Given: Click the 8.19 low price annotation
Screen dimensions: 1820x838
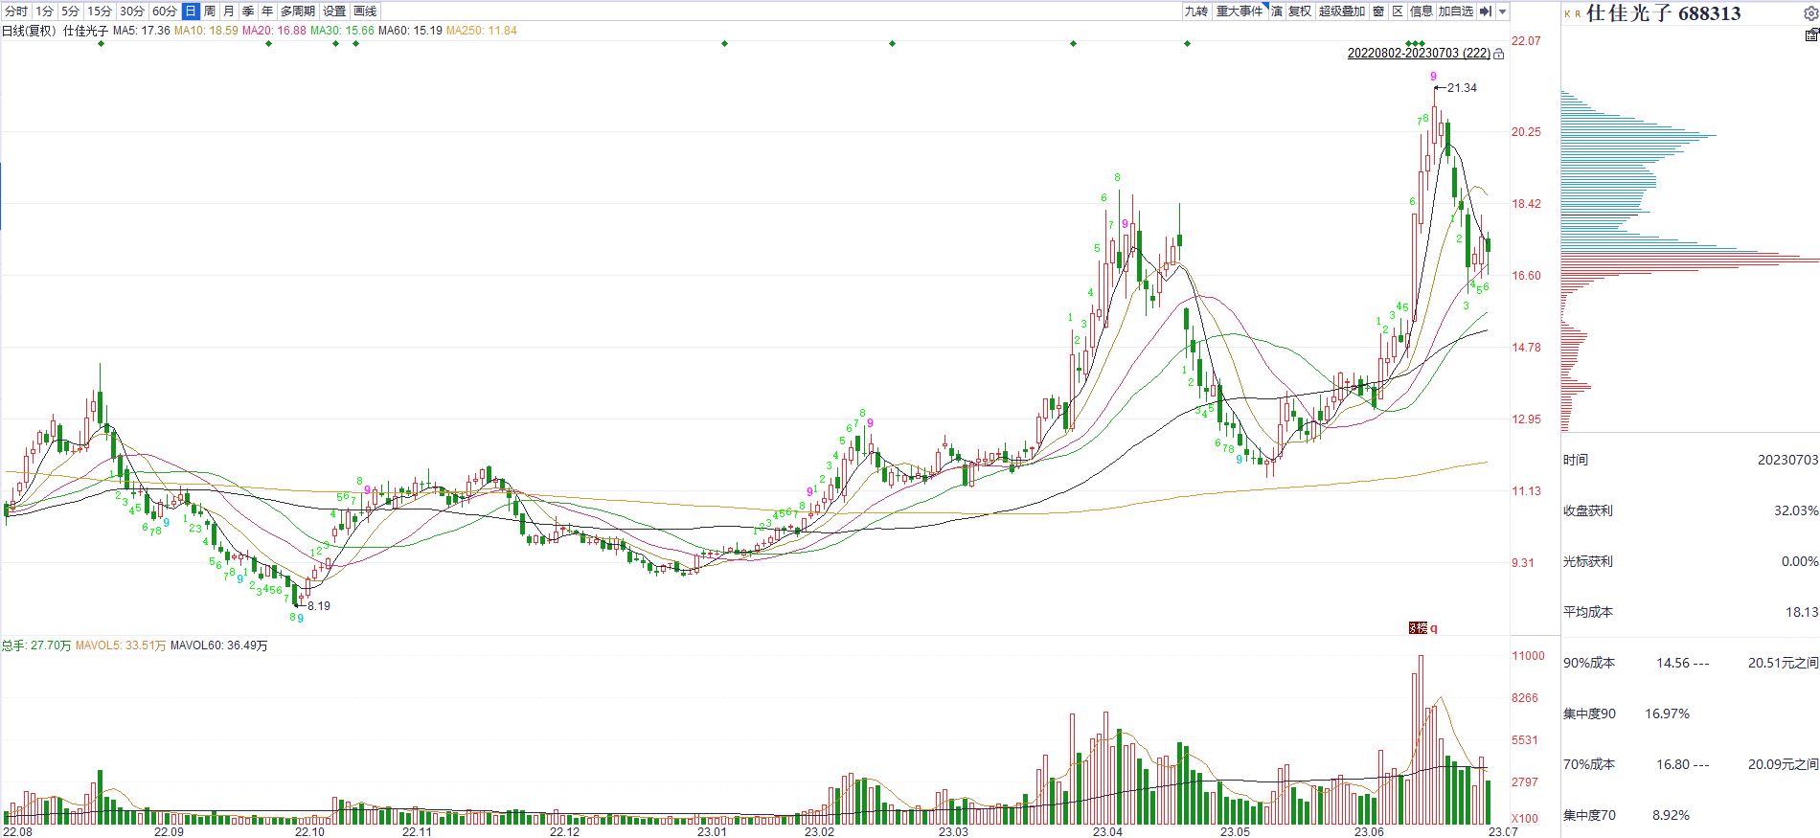Looking at the screenshot, I should (x=319, y=606).
